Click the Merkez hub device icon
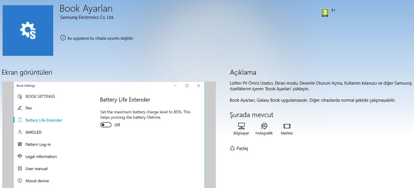This screenshot has width=414, height=188. click(287, 126)
